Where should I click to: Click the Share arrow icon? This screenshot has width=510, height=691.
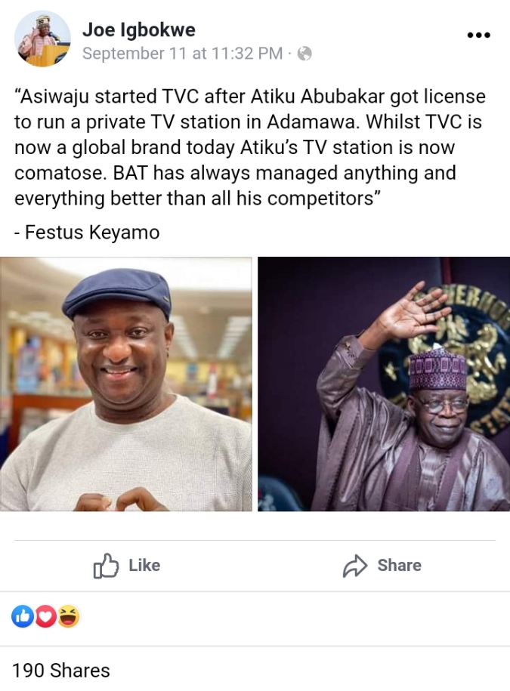pos(355,566)
